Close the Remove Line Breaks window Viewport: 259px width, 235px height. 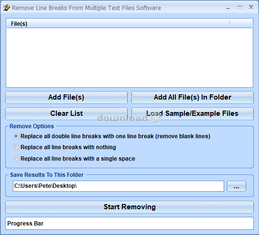coord(251,8)
